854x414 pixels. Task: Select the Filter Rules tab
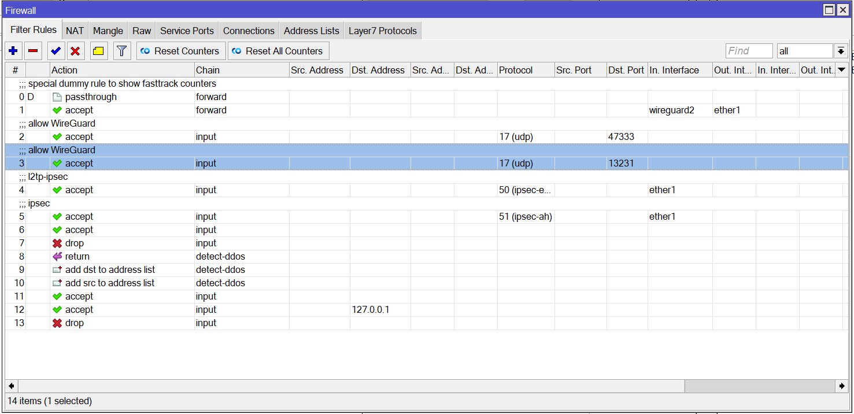coord(34,30)
